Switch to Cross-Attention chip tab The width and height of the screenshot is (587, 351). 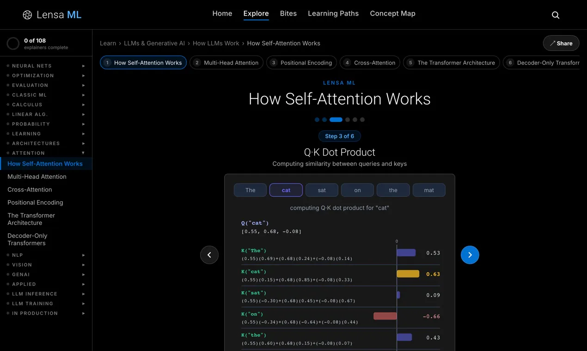pyautogui.click(x=370, y=62)
